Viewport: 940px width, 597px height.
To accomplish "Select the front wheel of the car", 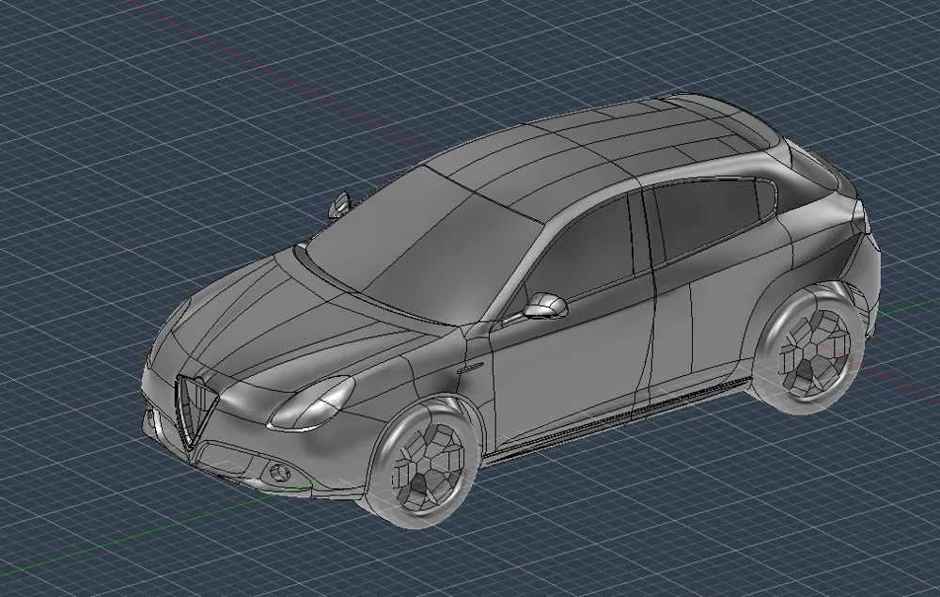I will pyautogui.click(x=426, y=463).
